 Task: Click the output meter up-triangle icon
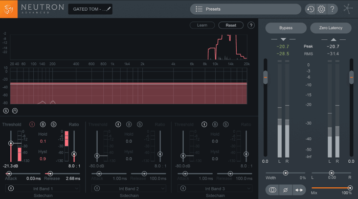333,39
